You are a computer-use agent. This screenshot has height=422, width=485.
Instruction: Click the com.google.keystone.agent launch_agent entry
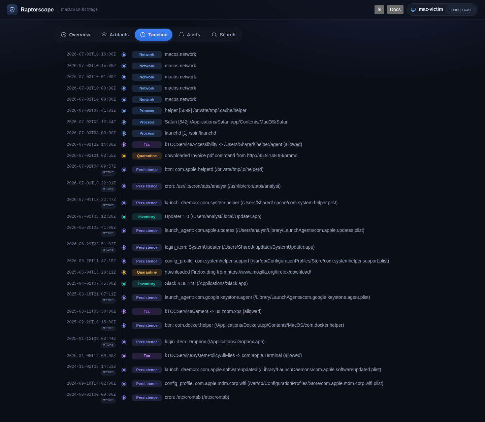pyautogui.click(x=267, y=297)
